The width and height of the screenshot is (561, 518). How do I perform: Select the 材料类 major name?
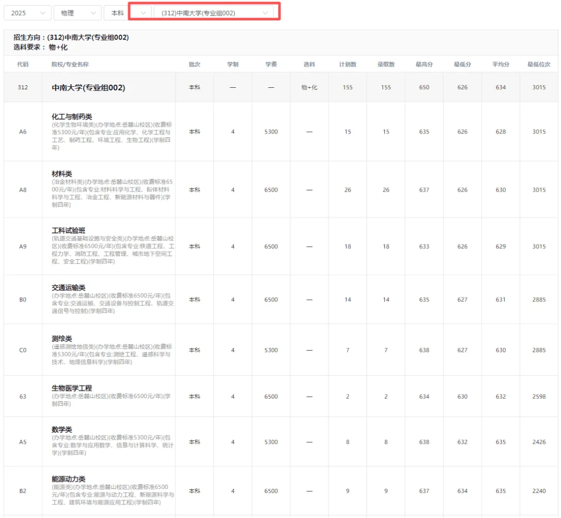pos(62,174)
